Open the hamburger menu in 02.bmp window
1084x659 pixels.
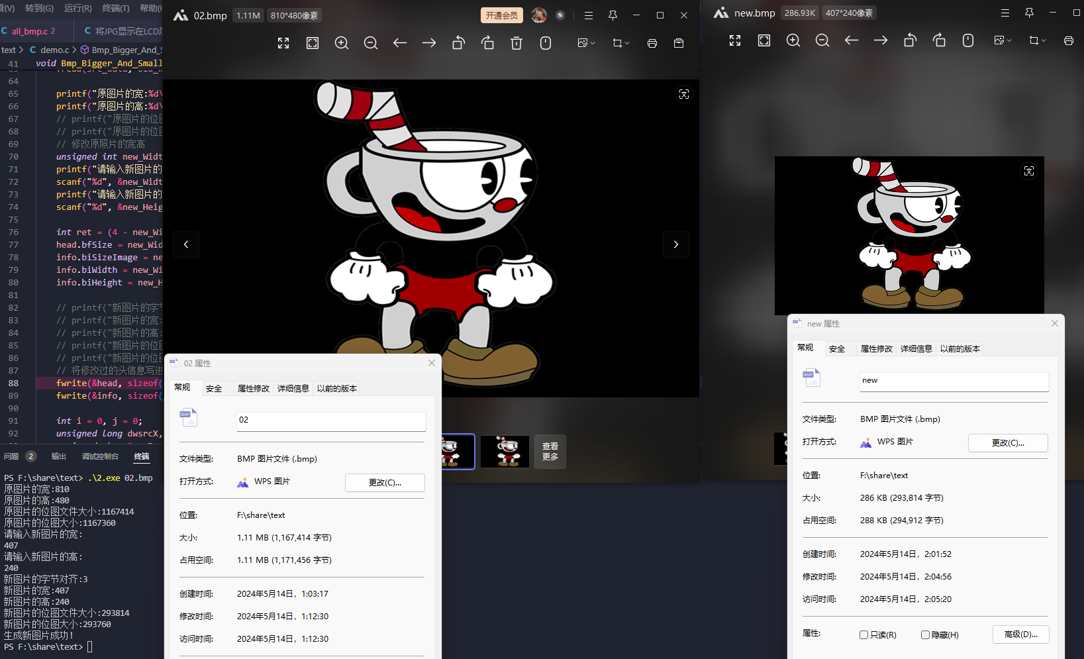pyautogui.click(x=589, y=15)
